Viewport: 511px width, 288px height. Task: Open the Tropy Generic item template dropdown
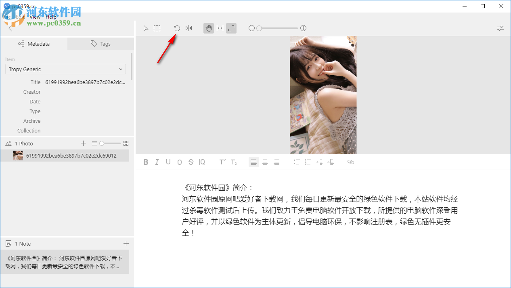point(65,69)
